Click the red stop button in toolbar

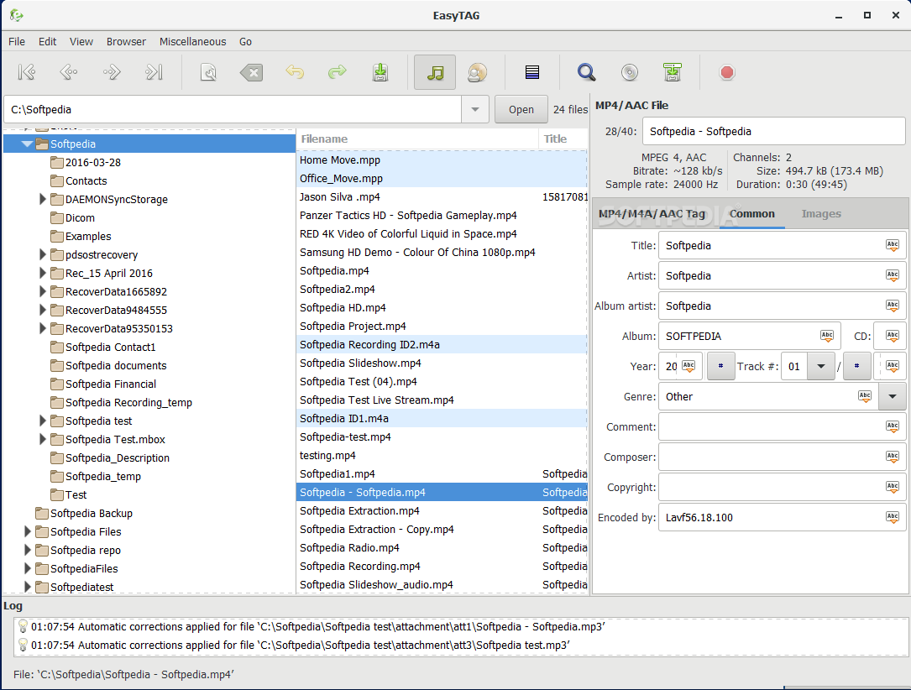coord(727,72)
